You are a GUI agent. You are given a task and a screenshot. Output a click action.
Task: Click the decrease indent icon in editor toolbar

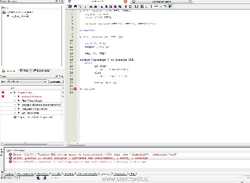click(91, 7)
